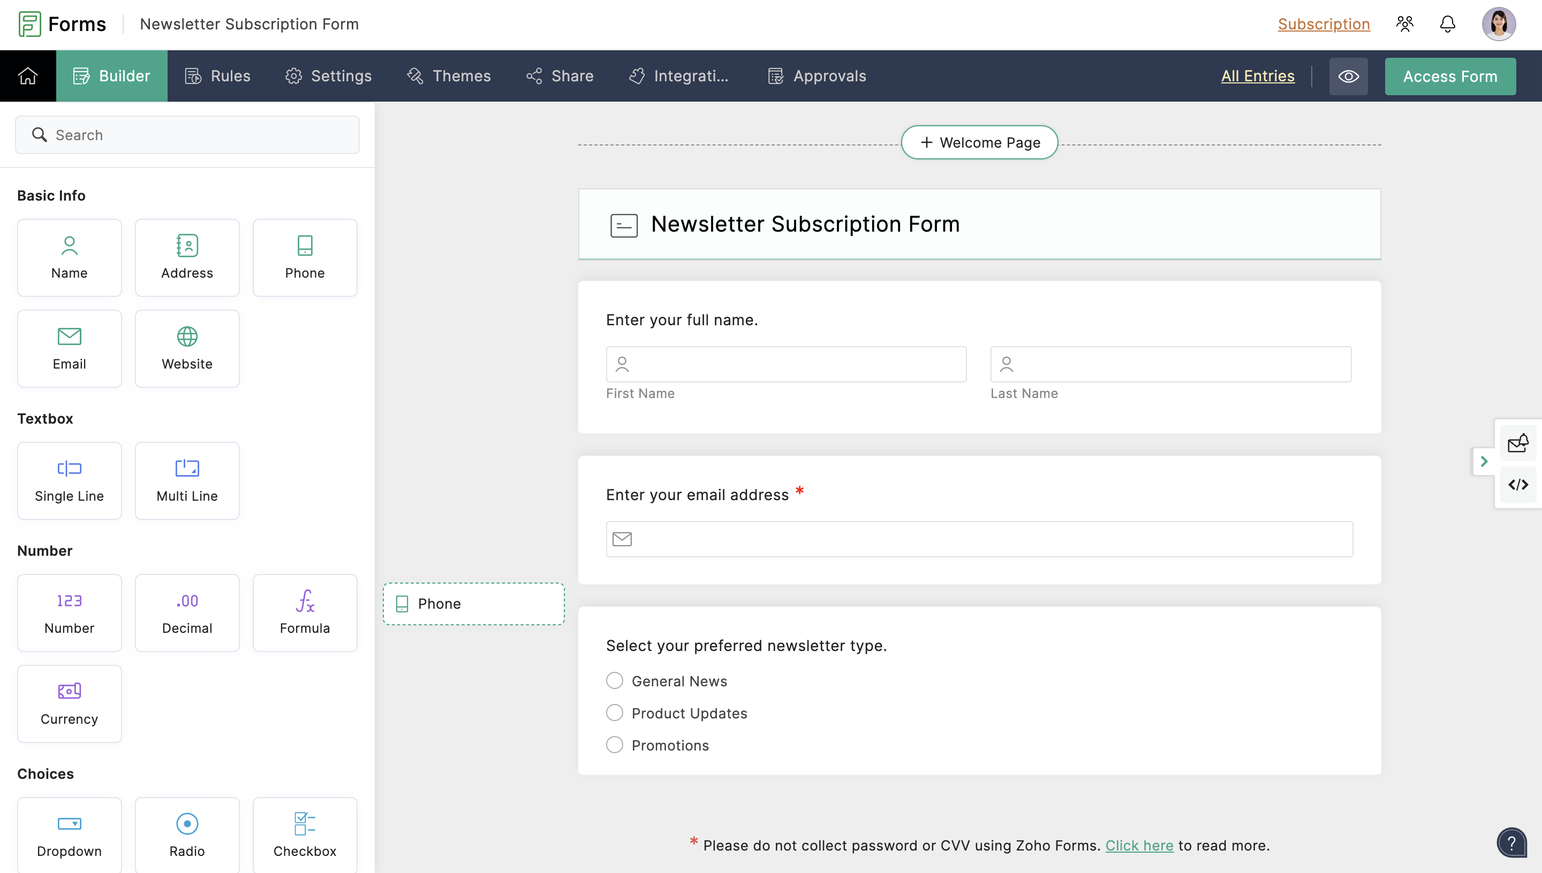This screenshot has height=873, width=1542.
Task: Add the Dropdown field from Choices
Action: 69,834
